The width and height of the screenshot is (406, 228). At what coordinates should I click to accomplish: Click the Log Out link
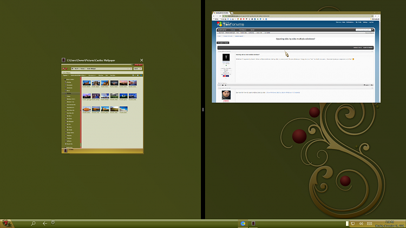coord(371,22)
